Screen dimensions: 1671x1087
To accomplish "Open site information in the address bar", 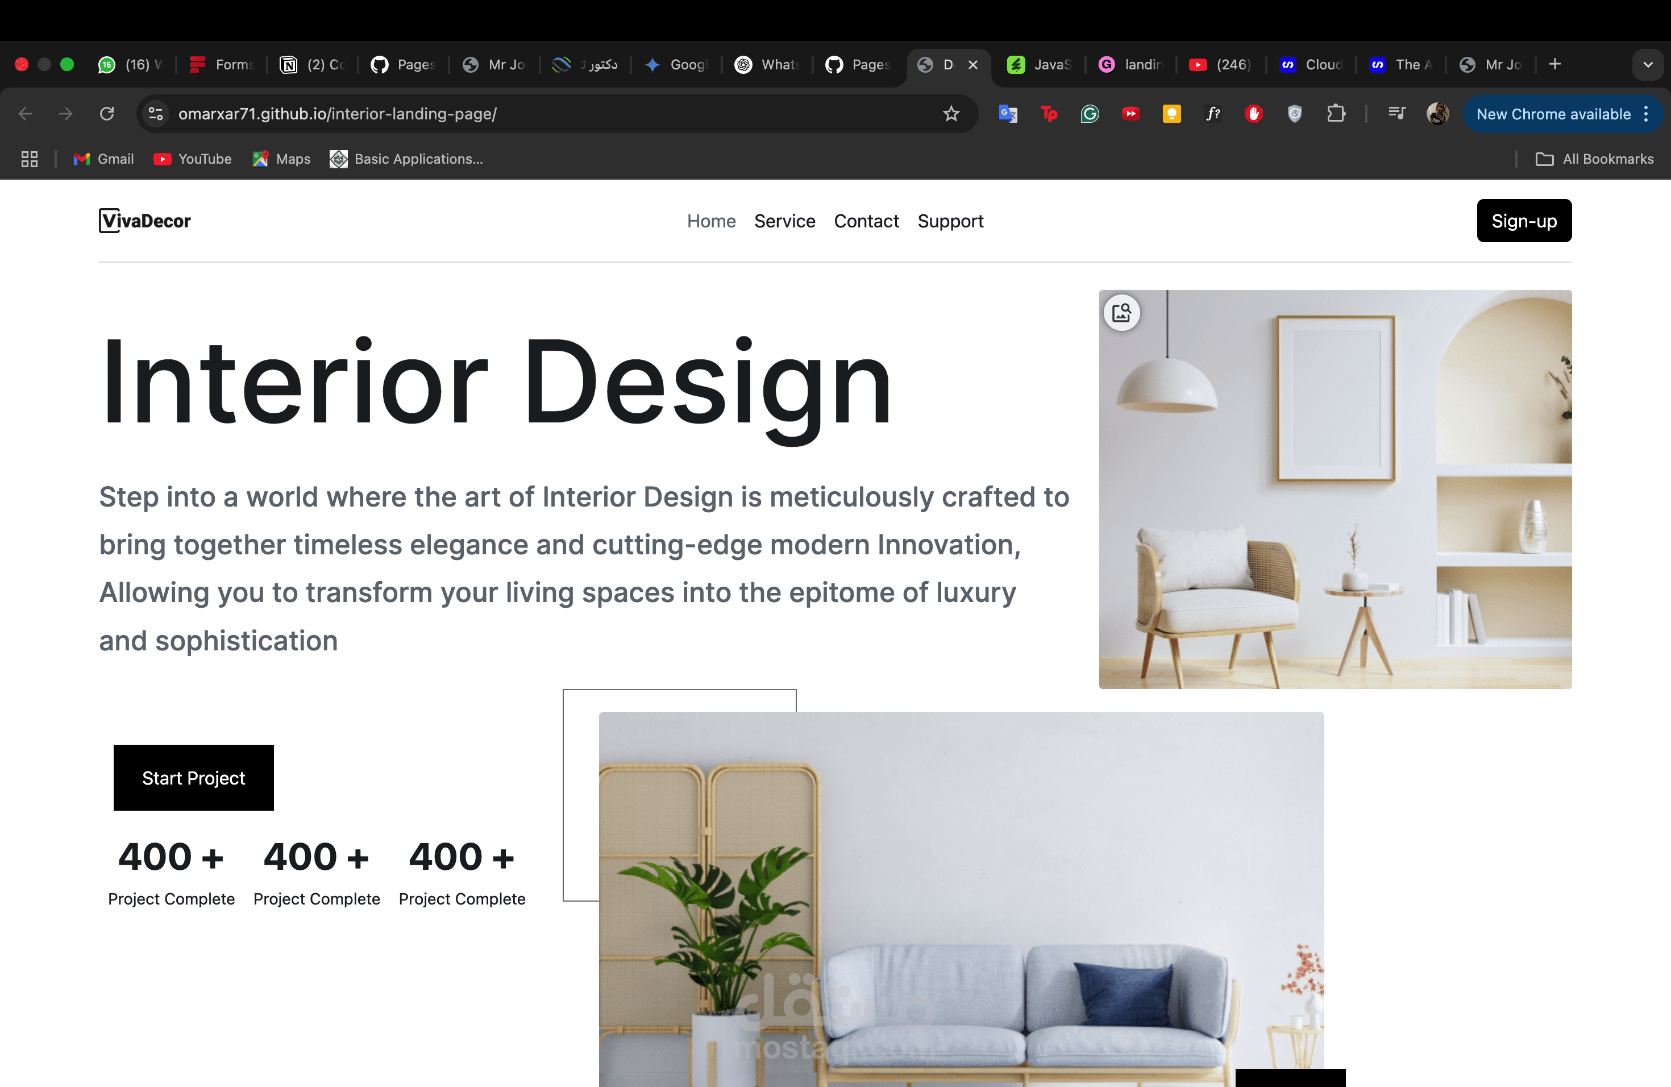I will pyautogui.click(x=155, y=114).
